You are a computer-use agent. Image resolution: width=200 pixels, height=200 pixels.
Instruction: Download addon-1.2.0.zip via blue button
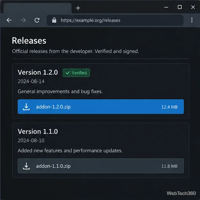[101, 107]
